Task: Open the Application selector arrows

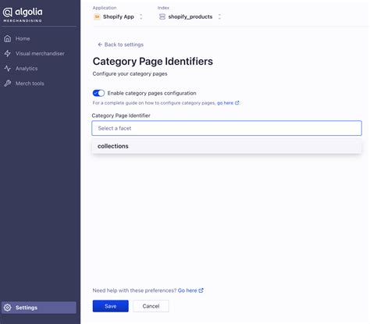Action: 141,17
